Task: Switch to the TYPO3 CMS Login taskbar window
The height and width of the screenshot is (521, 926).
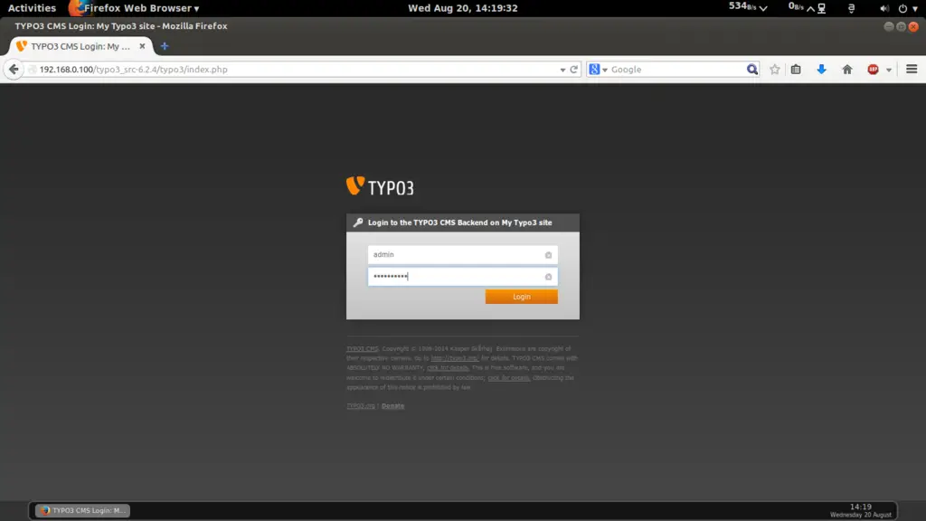Action: pos(82,510)
